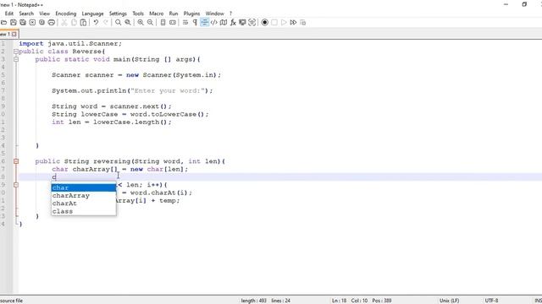Click 'Pos : 389' in status bar
The height and width of the screenshot is (304, 542).
pos(382,301)
